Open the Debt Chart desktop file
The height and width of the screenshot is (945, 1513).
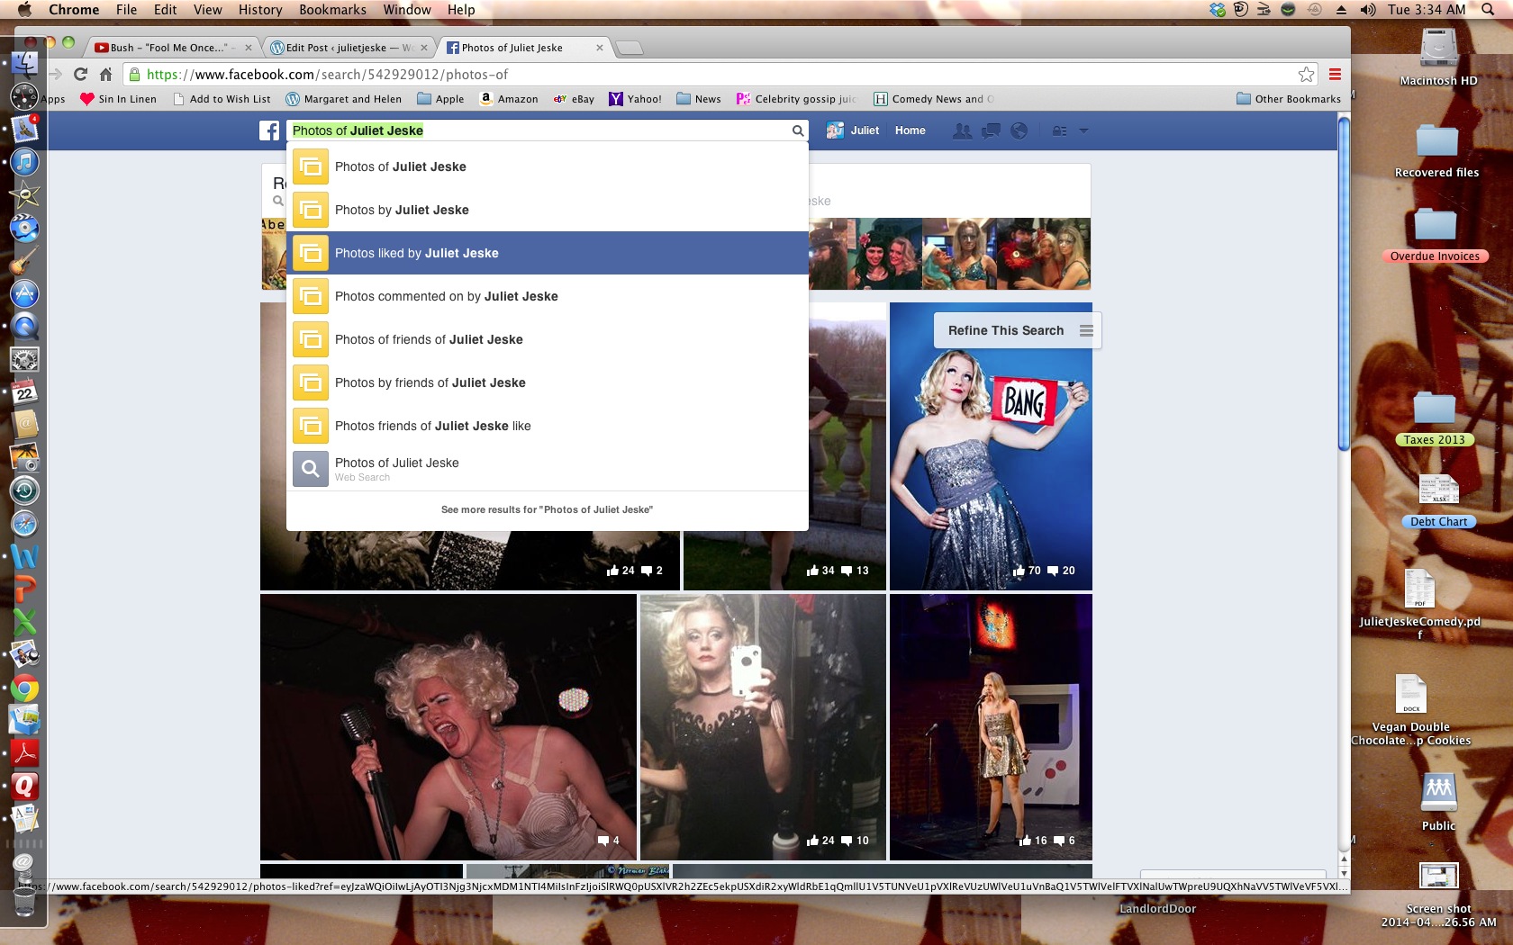coord(1438,500)
